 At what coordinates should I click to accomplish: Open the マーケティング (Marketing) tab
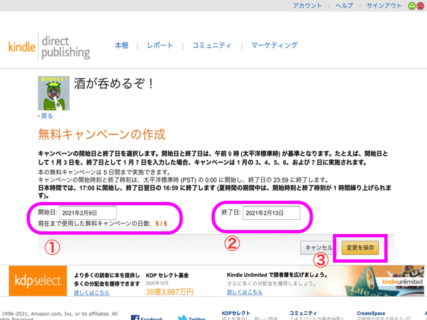274,45
